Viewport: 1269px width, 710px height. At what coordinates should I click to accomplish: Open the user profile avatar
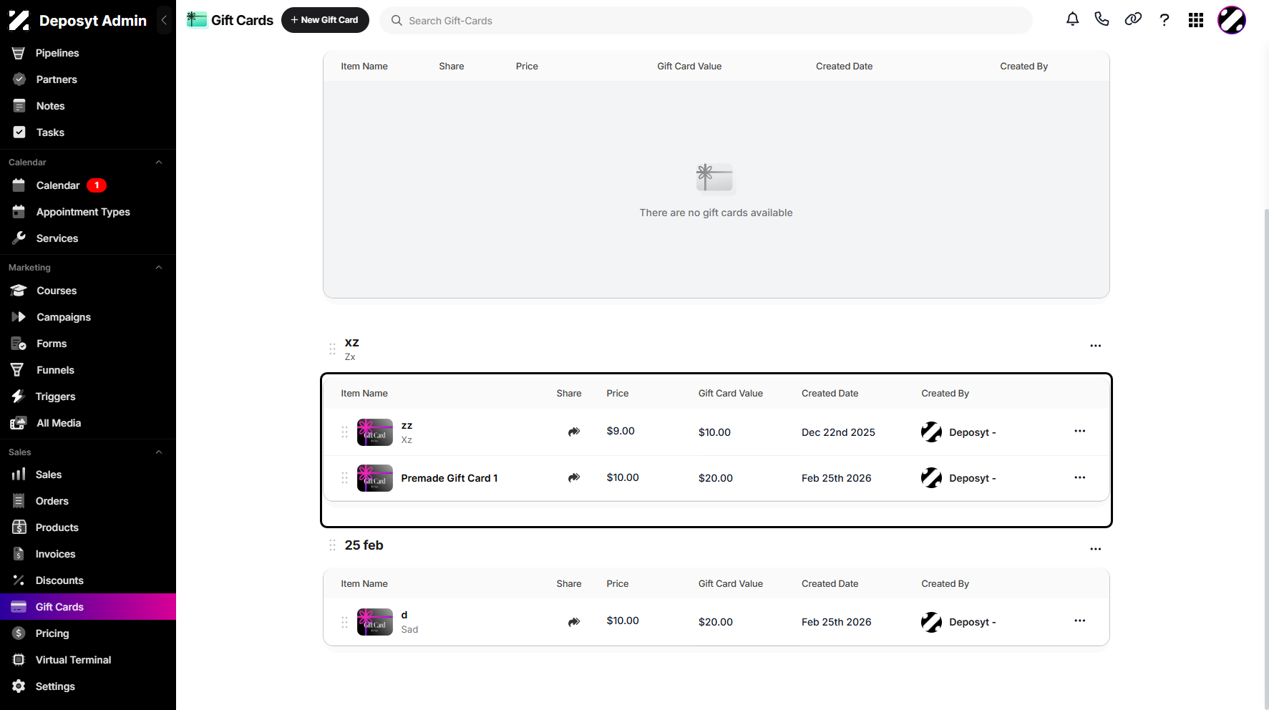tap(1232, 20)
